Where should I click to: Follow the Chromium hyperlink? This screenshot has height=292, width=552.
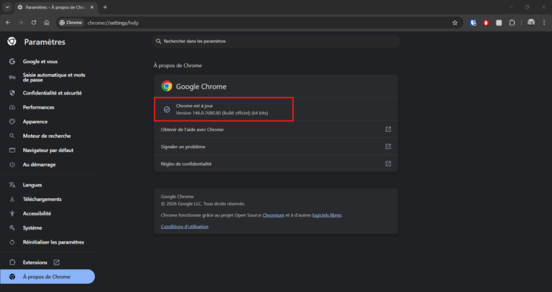pyautogui.click(x=273, y=215)
